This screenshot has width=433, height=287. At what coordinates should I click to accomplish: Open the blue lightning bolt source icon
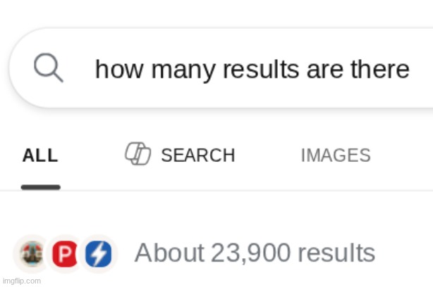point(98,253)
